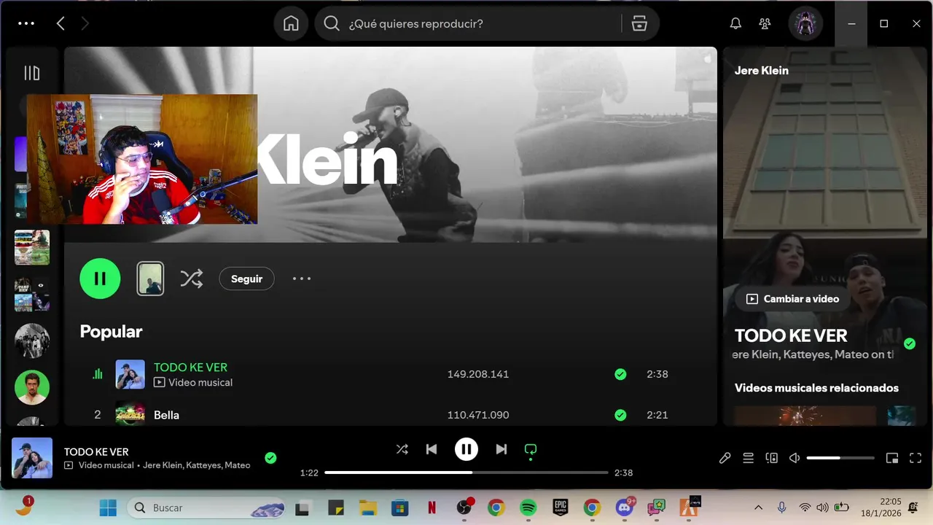Open the mini player icon
The height and width of the screenshot is (525, 933).
[x=892, y=458]
